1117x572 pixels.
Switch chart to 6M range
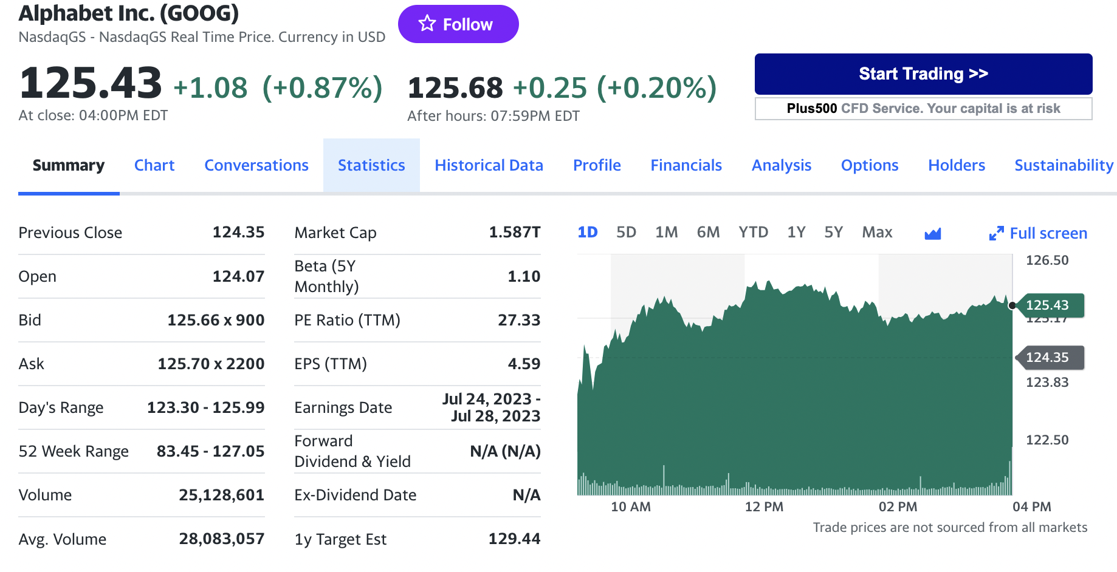point(708,232)
